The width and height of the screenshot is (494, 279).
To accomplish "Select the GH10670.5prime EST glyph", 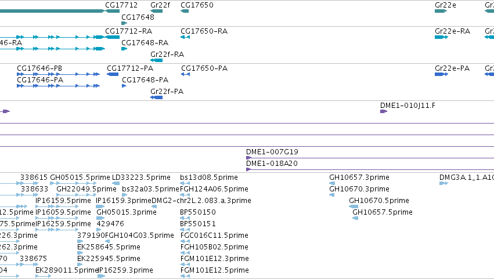I will (354, 206).
